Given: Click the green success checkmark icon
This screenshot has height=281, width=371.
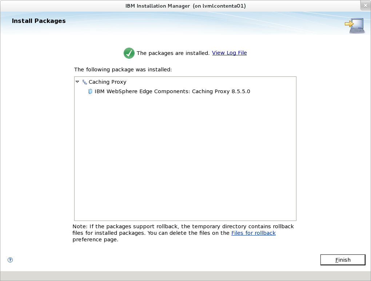Looking at the screenshot, I should [129, 53].
